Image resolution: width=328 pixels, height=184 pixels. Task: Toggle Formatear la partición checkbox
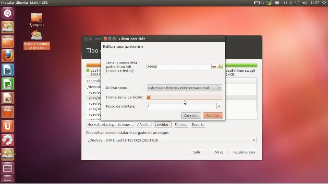pos(149,97)
